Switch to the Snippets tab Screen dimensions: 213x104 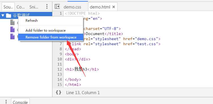click(34, 7)
